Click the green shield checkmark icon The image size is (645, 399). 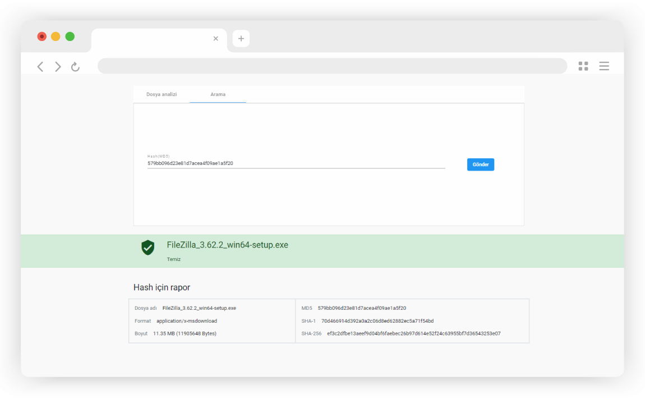point(148,247)
